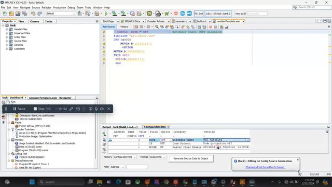The height and width of the screenshot is (187, 332).
Task: Switch to the History editor view
Action: point(125,27)
